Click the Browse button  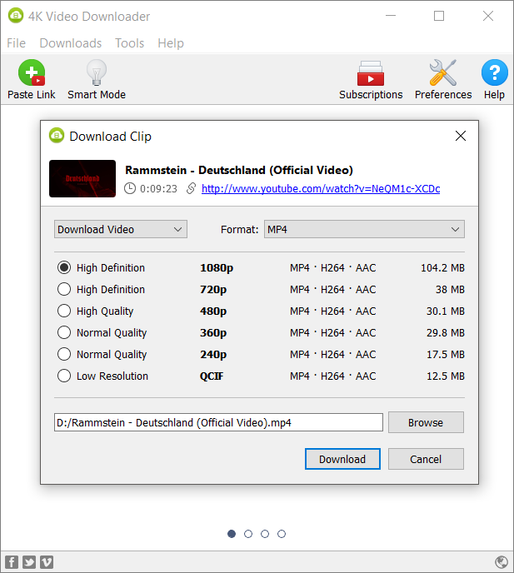click(426, 422)
